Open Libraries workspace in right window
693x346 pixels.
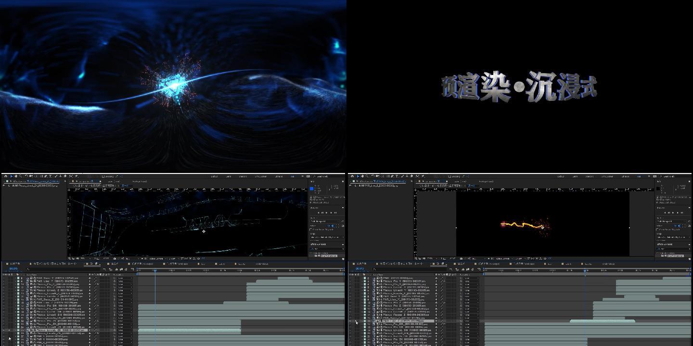pos(626,176)
